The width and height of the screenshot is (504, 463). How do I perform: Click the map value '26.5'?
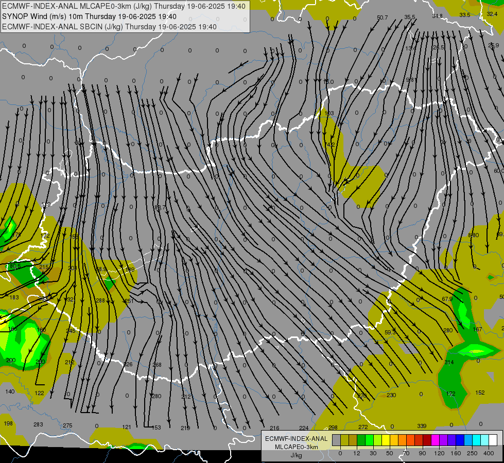[439, 47]
